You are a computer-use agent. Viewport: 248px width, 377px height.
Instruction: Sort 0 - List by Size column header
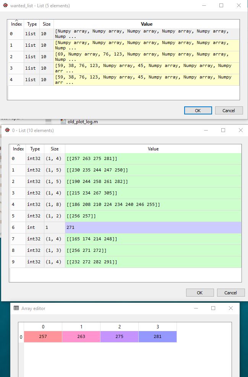pos(55,149)
